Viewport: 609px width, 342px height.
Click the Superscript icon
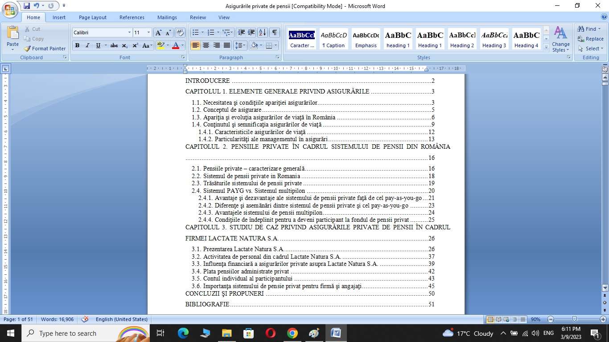[135, 45]
